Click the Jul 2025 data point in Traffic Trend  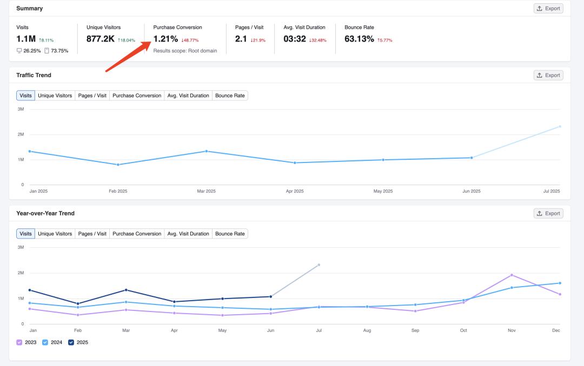click(x=560, y=126)
